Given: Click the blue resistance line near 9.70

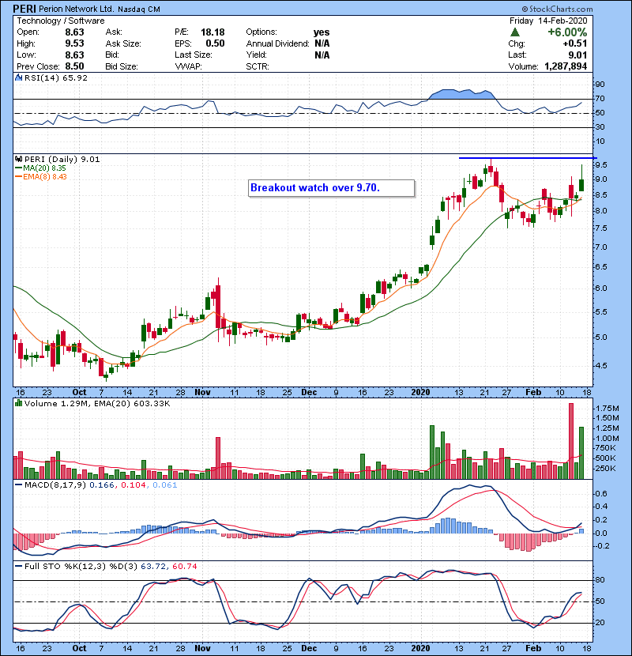Looking at the screenshot, I should click(x=527, y=158).
